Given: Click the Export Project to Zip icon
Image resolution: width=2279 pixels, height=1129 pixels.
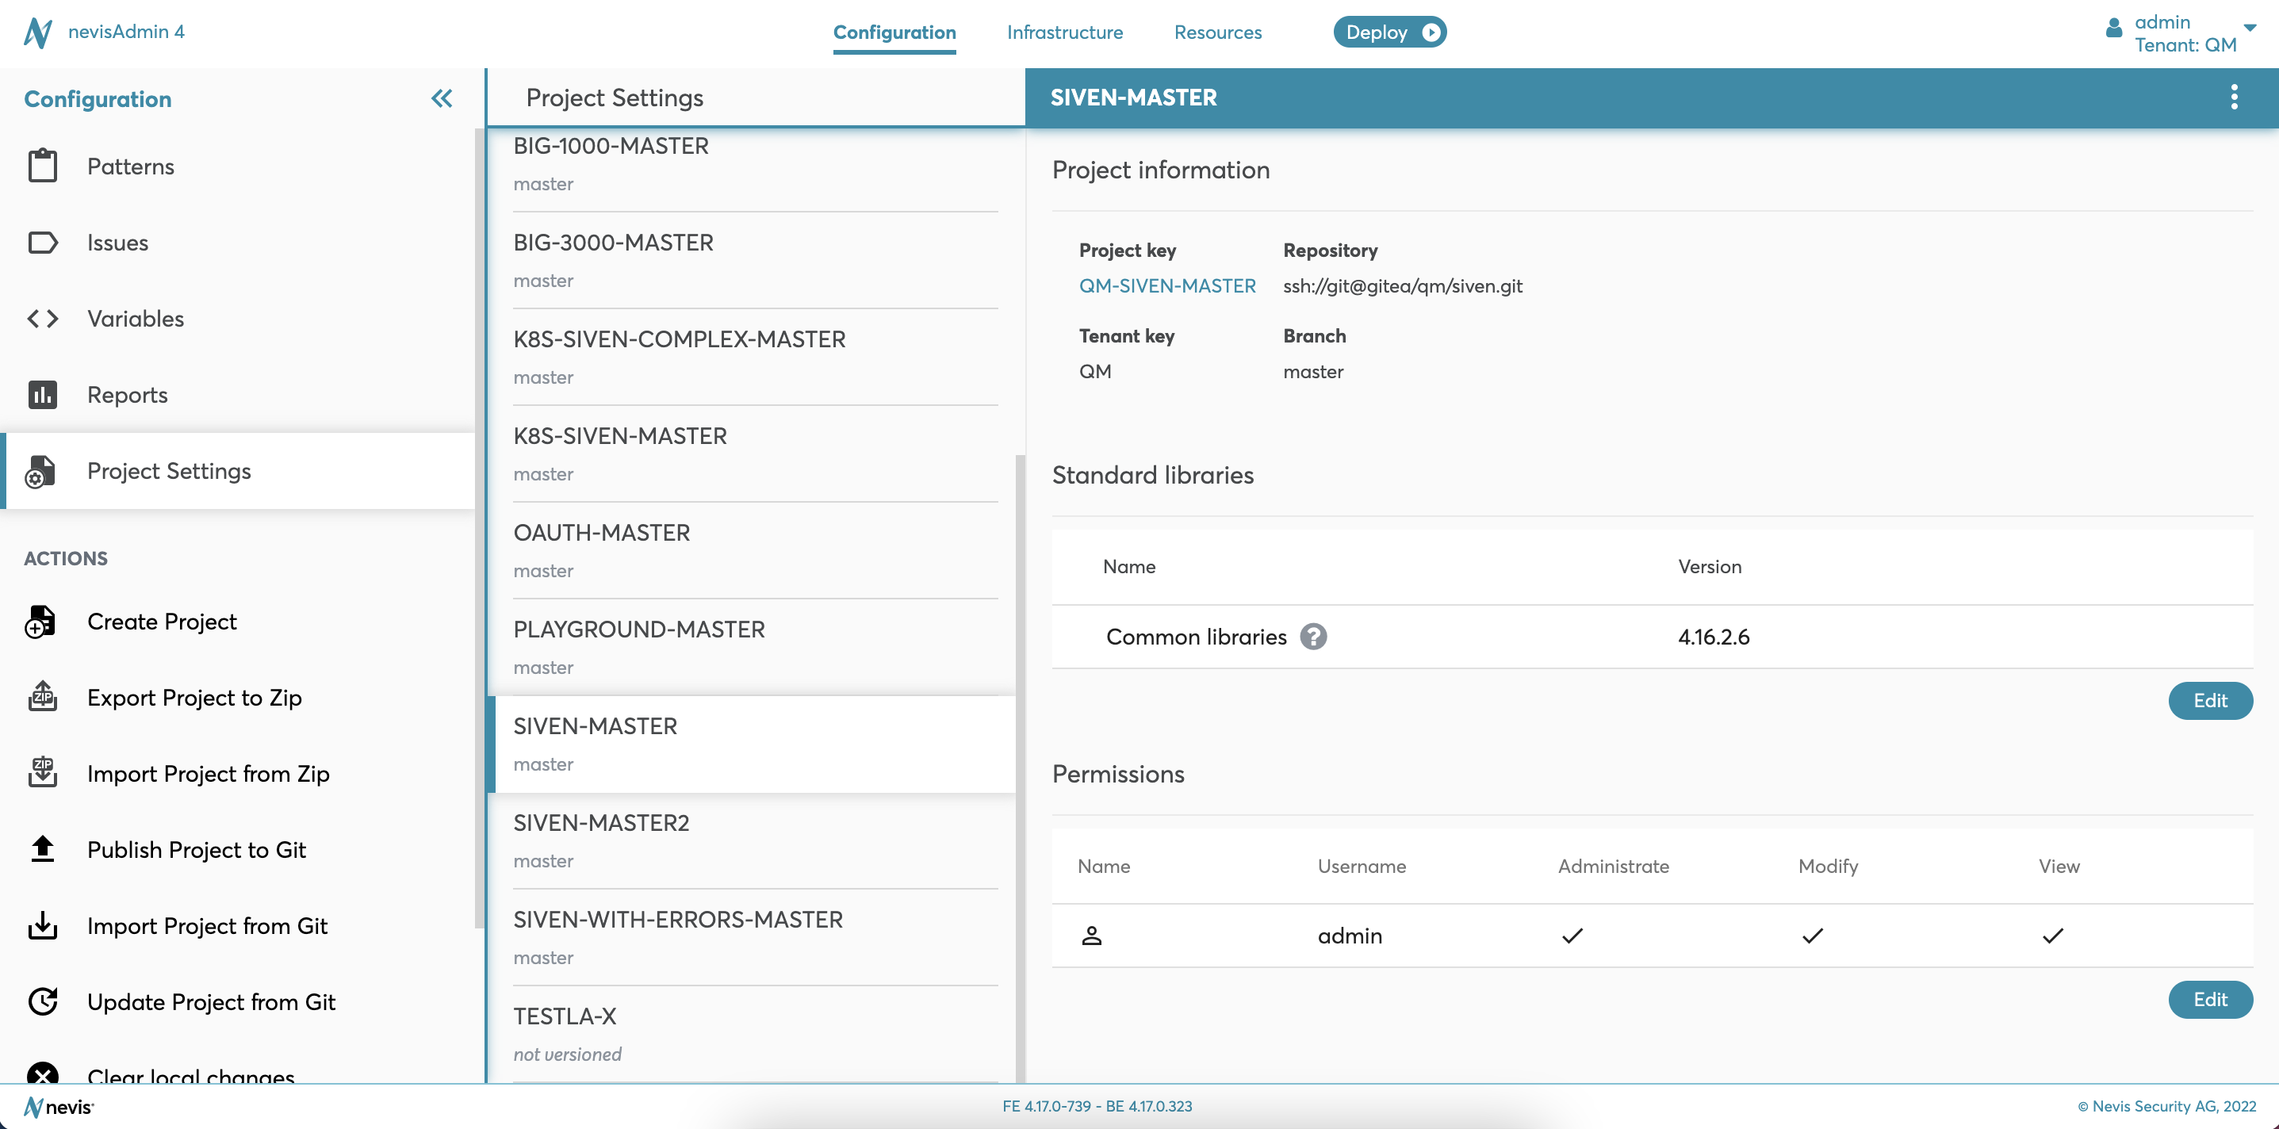Looking at the screenshot, I should [43, 697].
